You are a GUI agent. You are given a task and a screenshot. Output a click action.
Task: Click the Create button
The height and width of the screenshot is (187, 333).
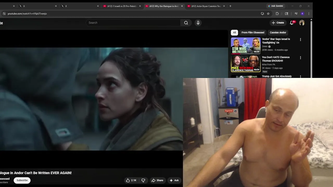(x=278, y=23)
